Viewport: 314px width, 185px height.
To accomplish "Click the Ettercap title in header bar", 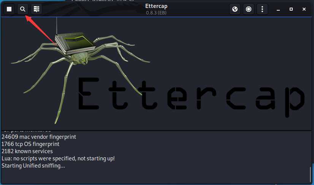I will pyautogui.click(x=156, y=6).
